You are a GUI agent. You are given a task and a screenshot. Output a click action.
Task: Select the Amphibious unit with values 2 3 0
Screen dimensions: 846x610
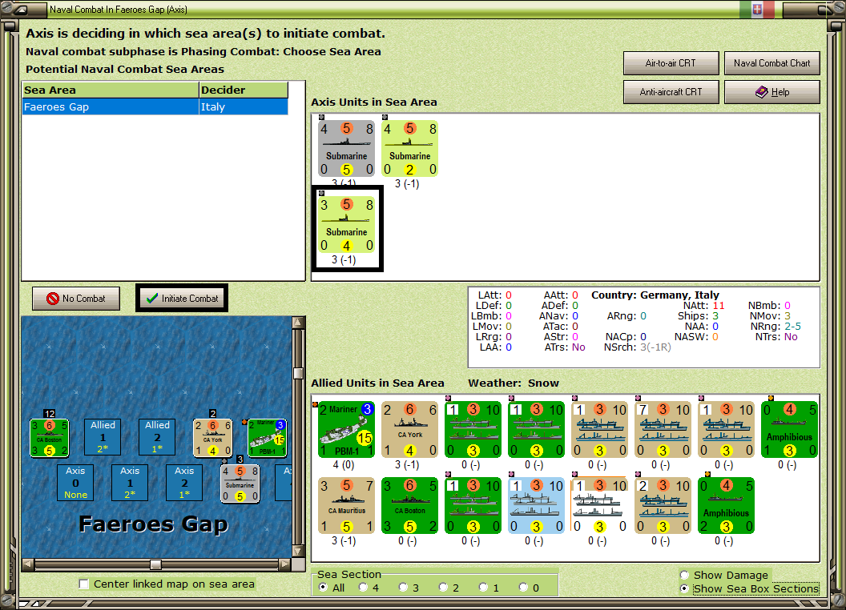(x=726, y=506)
